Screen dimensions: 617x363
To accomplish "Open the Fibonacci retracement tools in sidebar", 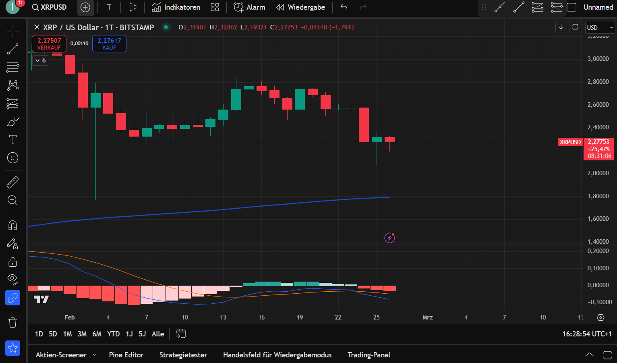I will pyautogui.click(x=12, y=67).
